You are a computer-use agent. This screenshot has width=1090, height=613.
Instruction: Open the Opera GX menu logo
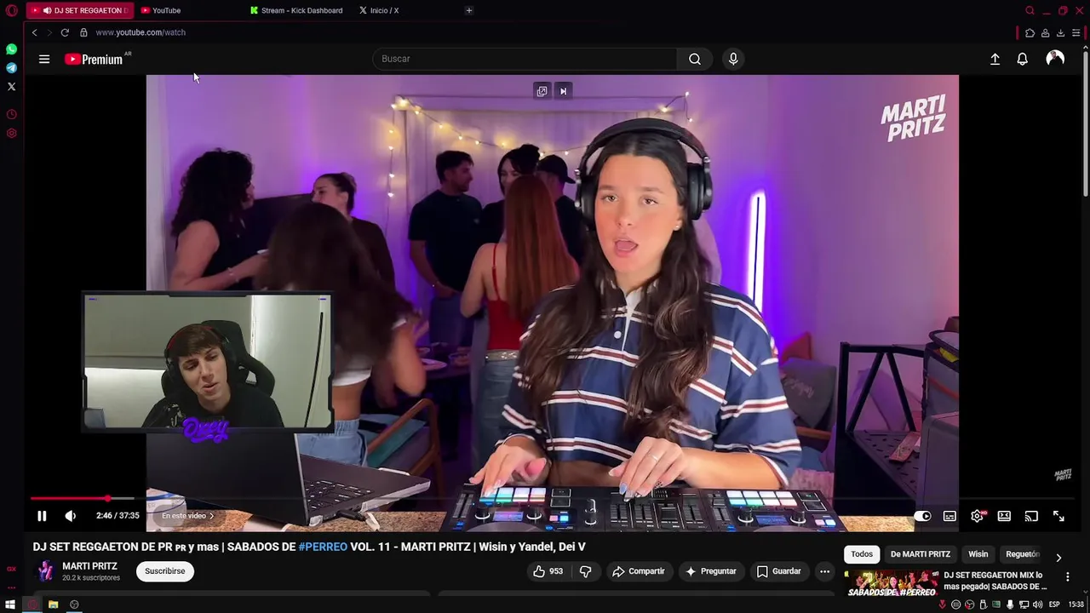[11, 10]
